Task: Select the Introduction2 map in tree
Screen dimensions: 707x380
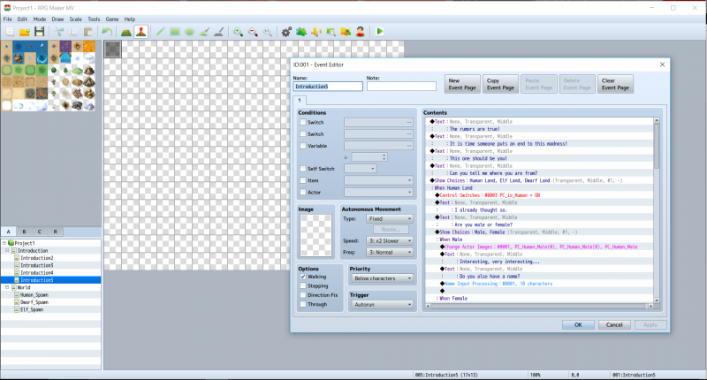Action: [37, 258]
